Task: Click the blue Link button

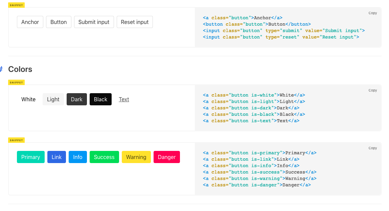Action: 56,157
